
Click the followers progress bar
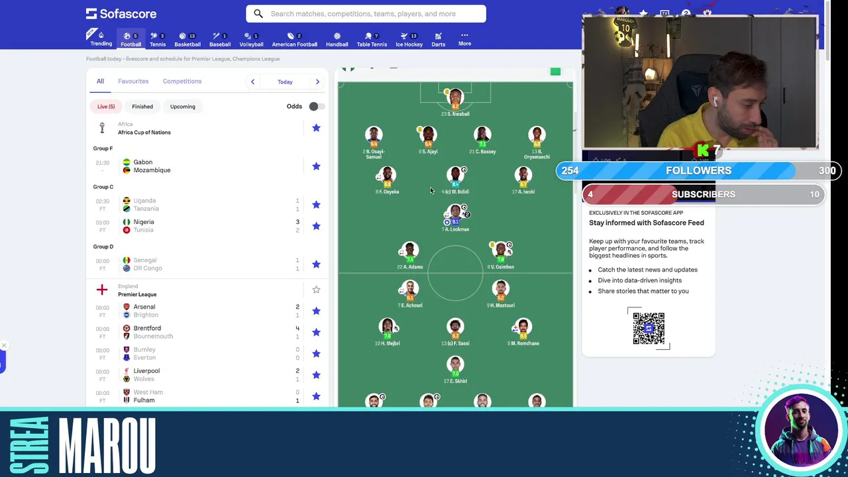tap(699, 171)
